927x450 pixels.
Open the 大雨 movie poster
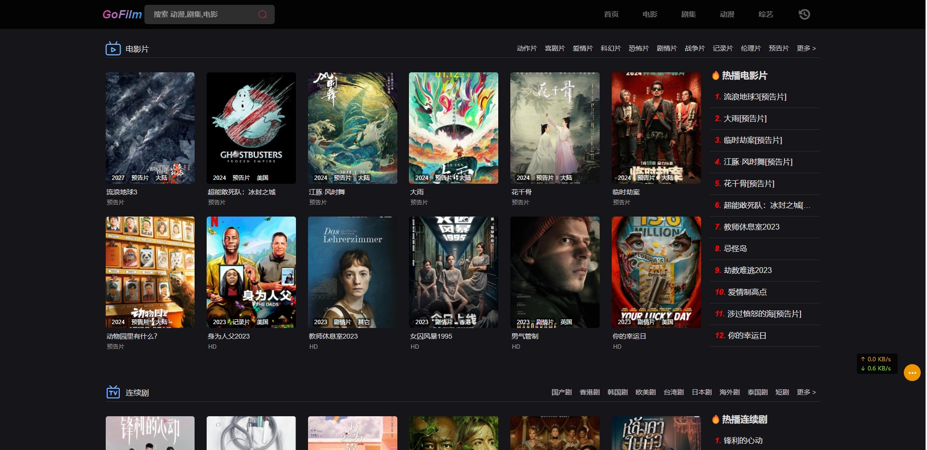click(x=453, y=128)
